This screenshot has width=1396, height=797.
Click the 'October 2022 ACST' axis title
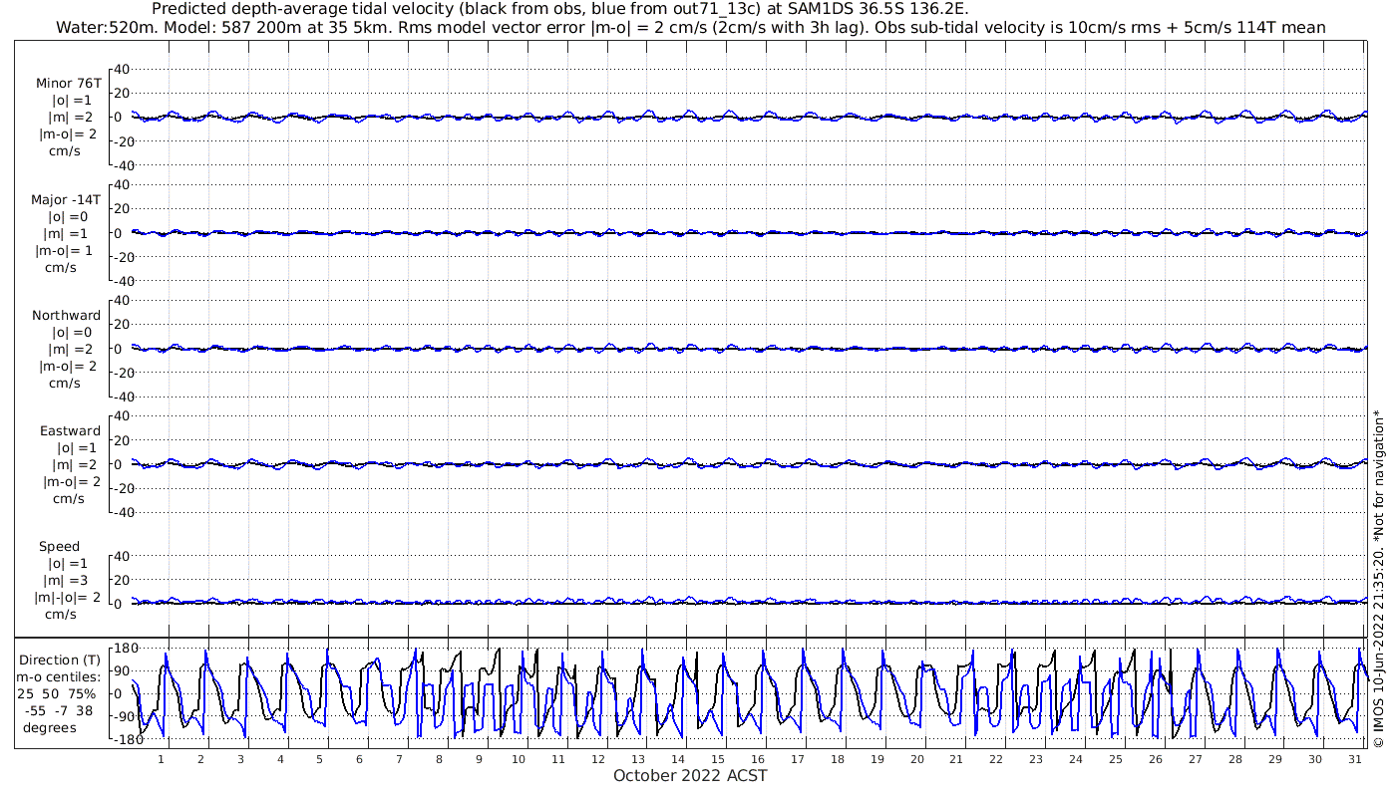[690, 776]
